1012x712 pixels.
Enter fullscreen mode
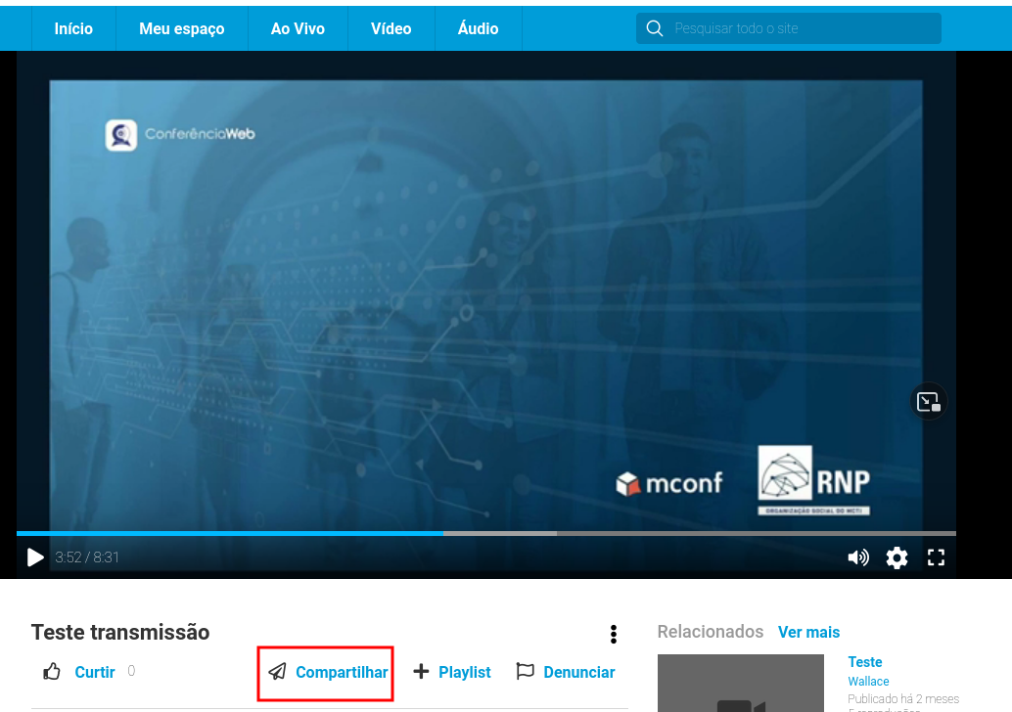pyautogui.click(x=936, y=557)
